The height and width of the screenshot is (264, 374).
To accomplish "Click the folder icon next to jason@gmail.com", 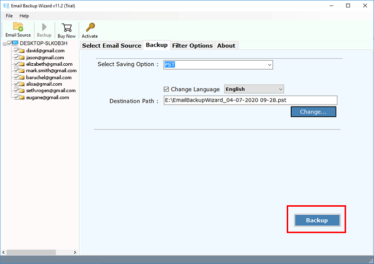I will click(22, 58).
